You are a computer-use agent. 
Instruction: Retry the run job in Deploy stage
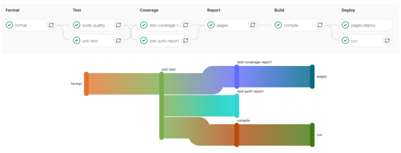click(387, 41)
